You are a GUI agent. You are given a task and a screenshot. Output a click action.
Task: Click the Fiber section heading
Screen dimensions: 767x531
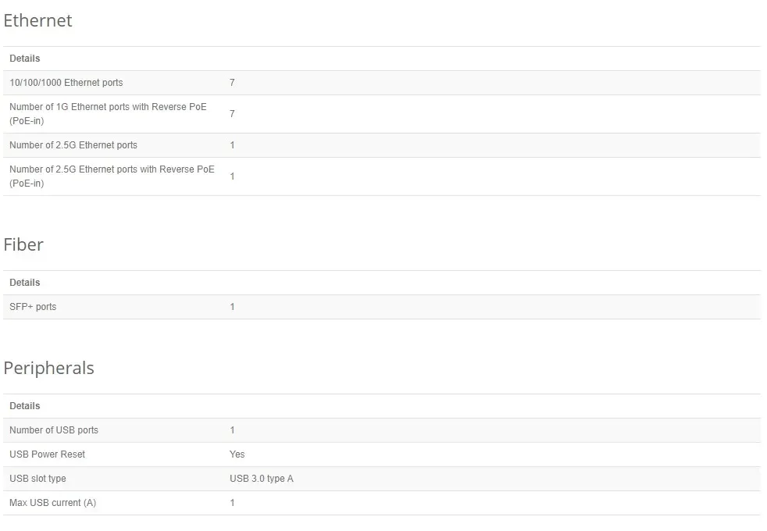pos(23,244)
